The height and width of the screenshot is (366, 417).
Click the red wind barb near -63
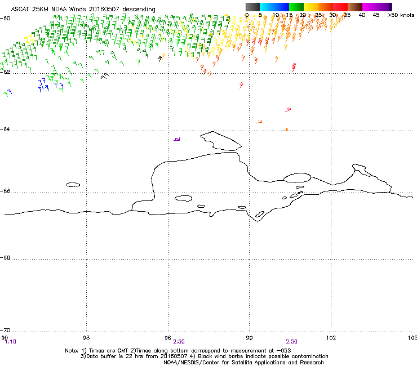pos(289,109)
